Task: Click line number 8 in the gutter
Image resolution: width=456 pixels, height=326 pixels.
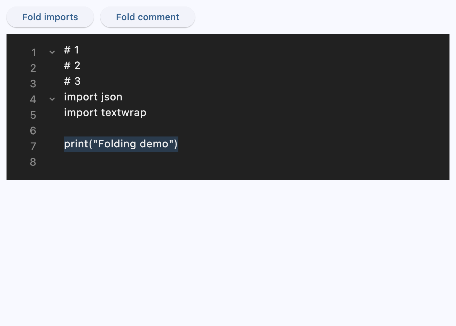Action: pyautogui.click(x=33, y=162)
